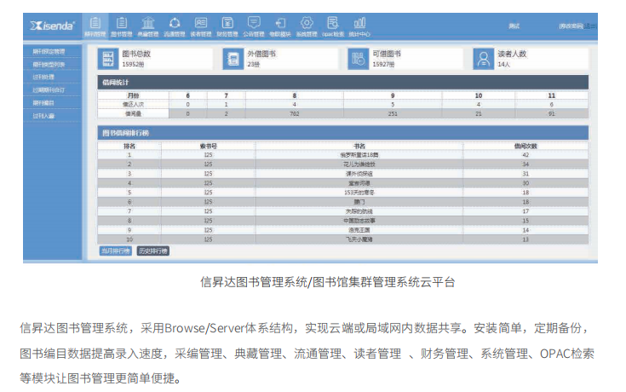Click the 图书总数 stat card icon
Viewport: 626px width, 392px height.
click(x=108, y=59)
